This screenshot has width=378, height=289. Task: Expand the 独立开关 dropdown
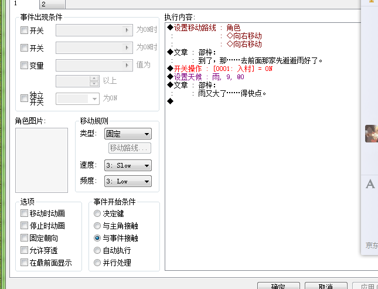(x=77, y=98)
